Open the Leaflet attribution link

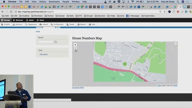tap(159, 85)
